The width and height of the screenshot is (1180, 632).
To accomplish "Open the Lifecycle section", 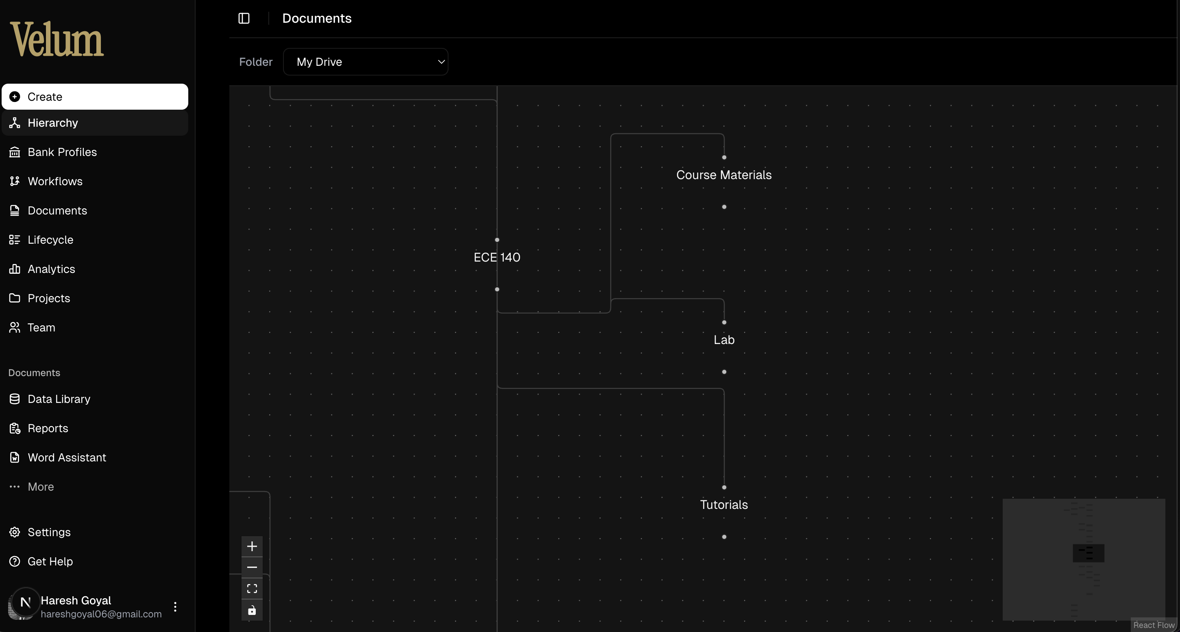I will (x=50, y=240).
